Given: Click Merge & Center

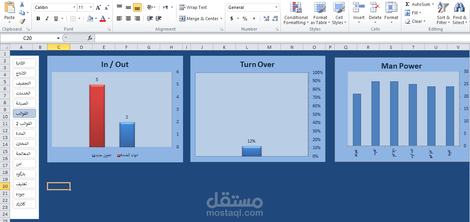Looking at the screenshot, I should [x=199, y=19].
